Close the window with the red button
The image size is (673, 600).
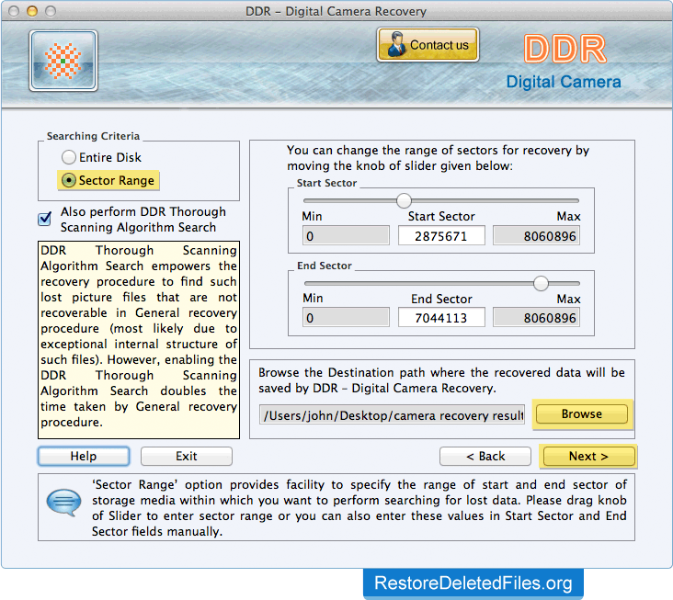(x=14, y=11)
